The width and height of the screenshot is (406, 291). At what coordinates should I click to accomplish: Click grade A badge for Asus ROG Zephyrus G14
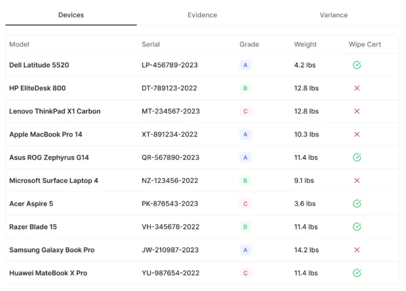pos(245,158)
